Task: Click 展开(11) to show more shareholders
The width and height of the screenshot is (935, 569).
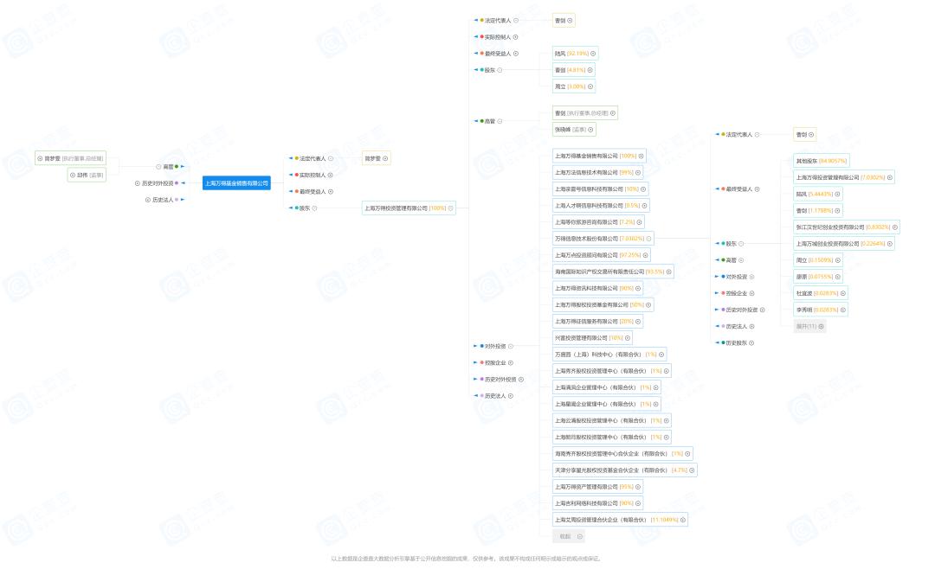Action: tap(809, 327)
